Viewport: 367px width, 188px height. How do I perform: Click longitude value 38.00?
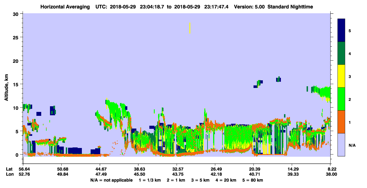click(x=331, y=174)
